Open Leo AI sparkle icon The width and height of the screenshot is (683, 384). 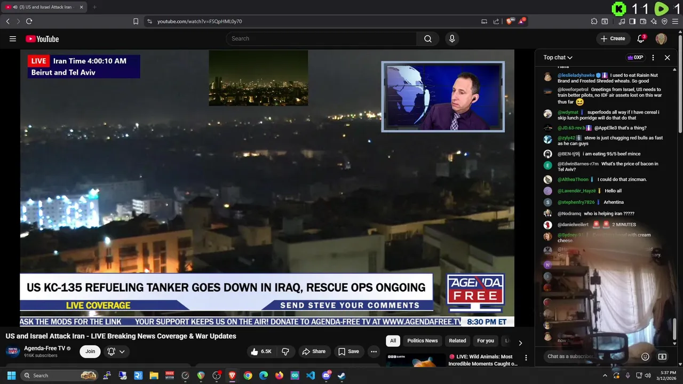pos(654,21)
